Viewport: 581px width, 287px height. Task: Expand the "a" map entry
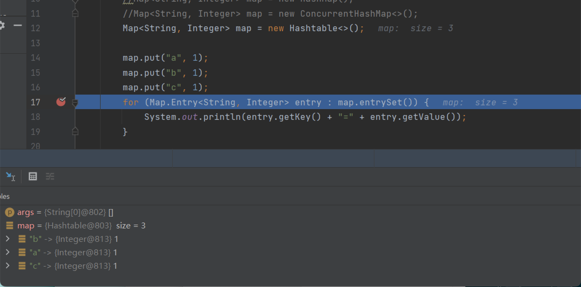tap(8, 252)
